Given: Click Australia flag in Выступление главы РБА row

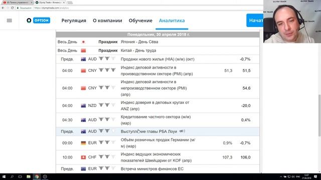Looking at the screenshot, I should [83, 131].
